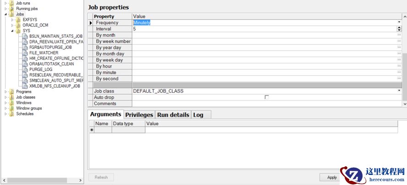The width and height of the screenshot is (407, 185).
Task: Click the RSE$CLEAN_RECOVERABLE job icon
Action: point(25,75)
